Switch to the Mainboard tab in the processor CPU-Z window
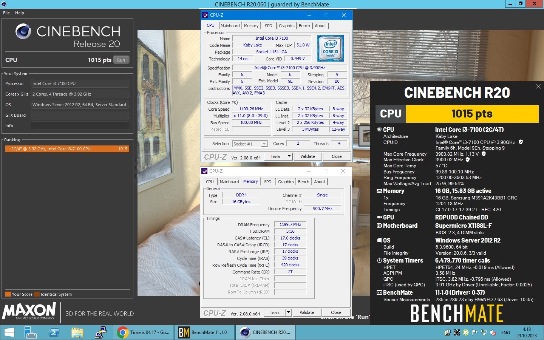The height and width of the screenshot is (340, 544). (x=230, y=26)
